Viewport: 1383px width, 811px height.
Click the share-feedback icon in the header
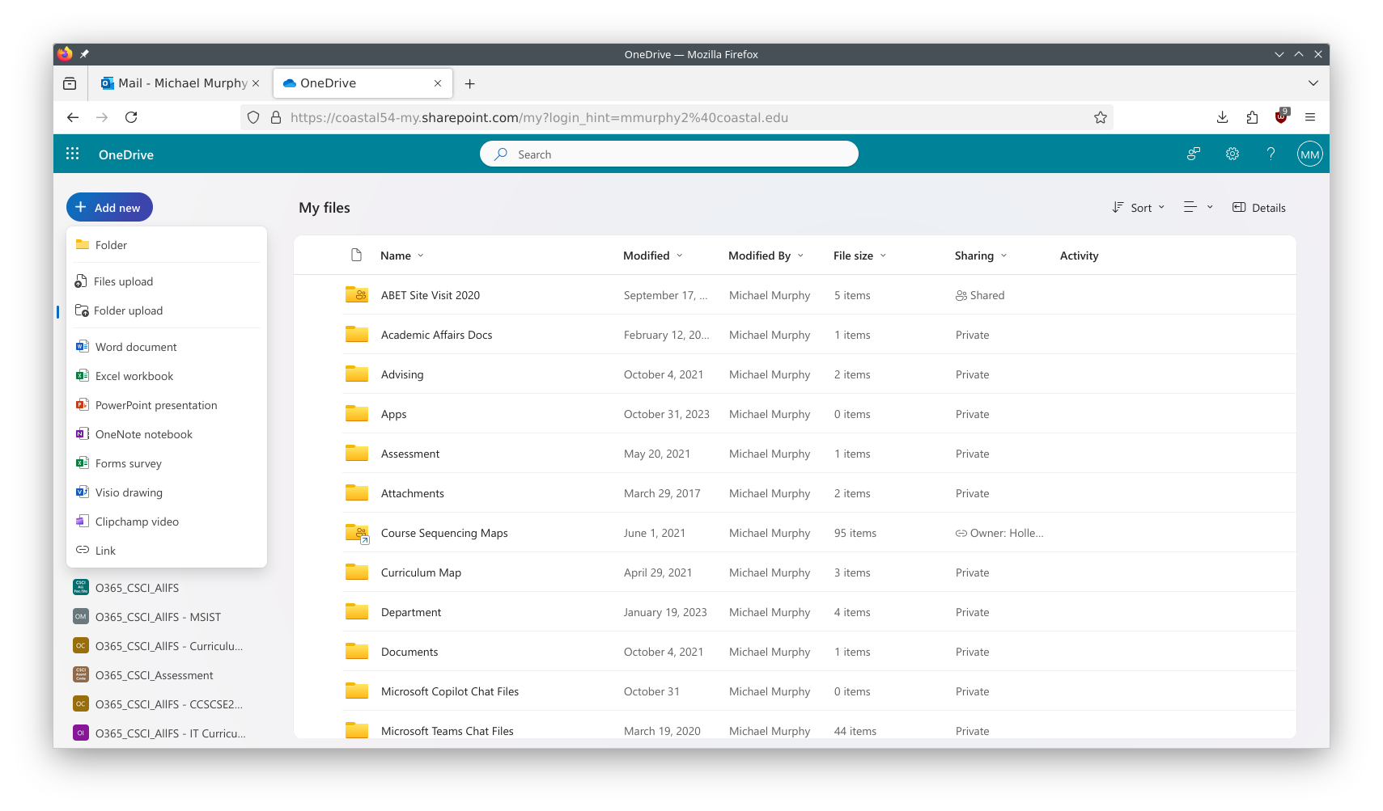tap(1193, 154)
